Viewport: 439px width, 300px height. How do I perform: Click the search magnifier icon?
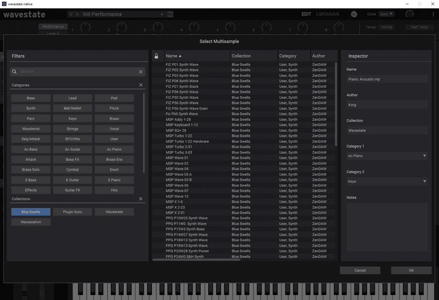14,72
